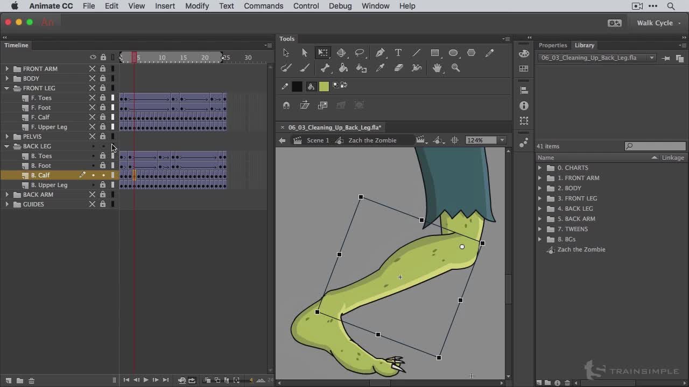Click the Scale option icon
Screen dimensions: 689x387
point(323,105)
